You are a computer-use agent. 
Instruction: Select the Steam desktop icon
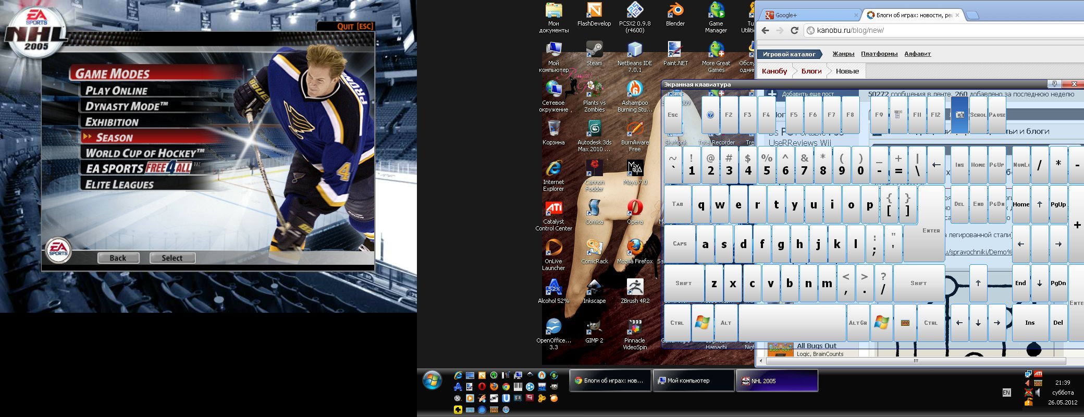pos(594,54)
